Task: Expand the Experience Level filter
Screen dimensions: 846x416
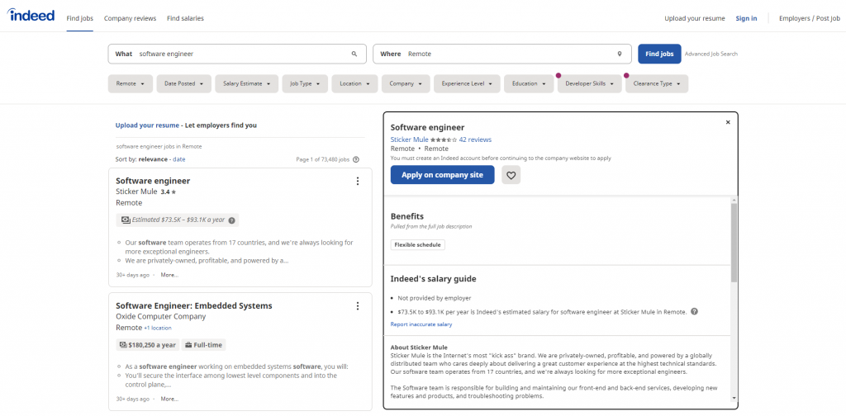Action: coord(467,83)
